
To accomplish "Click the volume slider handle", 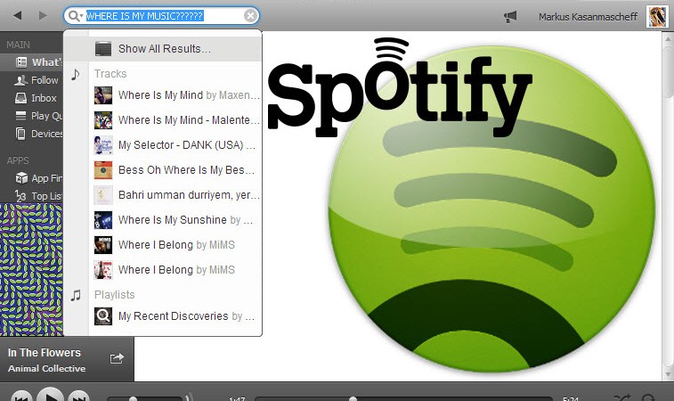I will point(134,399).
